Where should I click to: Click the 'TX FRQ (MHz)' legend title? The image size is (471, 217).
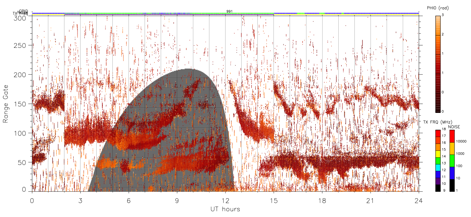[x=438, y=122]
